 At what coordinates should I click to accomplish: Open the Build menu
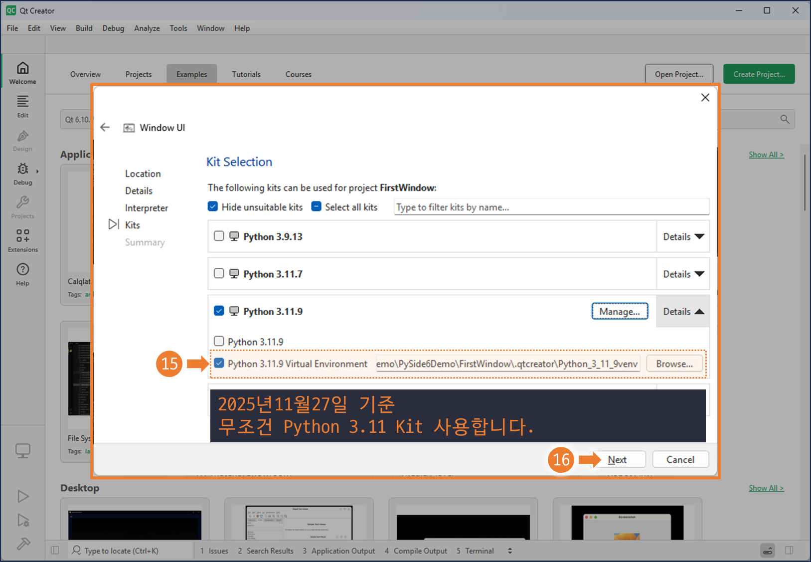[84, 28]
